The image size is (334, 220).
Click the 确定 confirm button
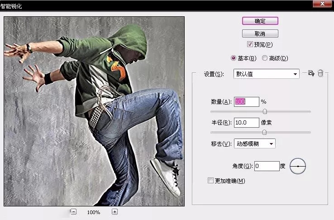[x=260, y=21]
